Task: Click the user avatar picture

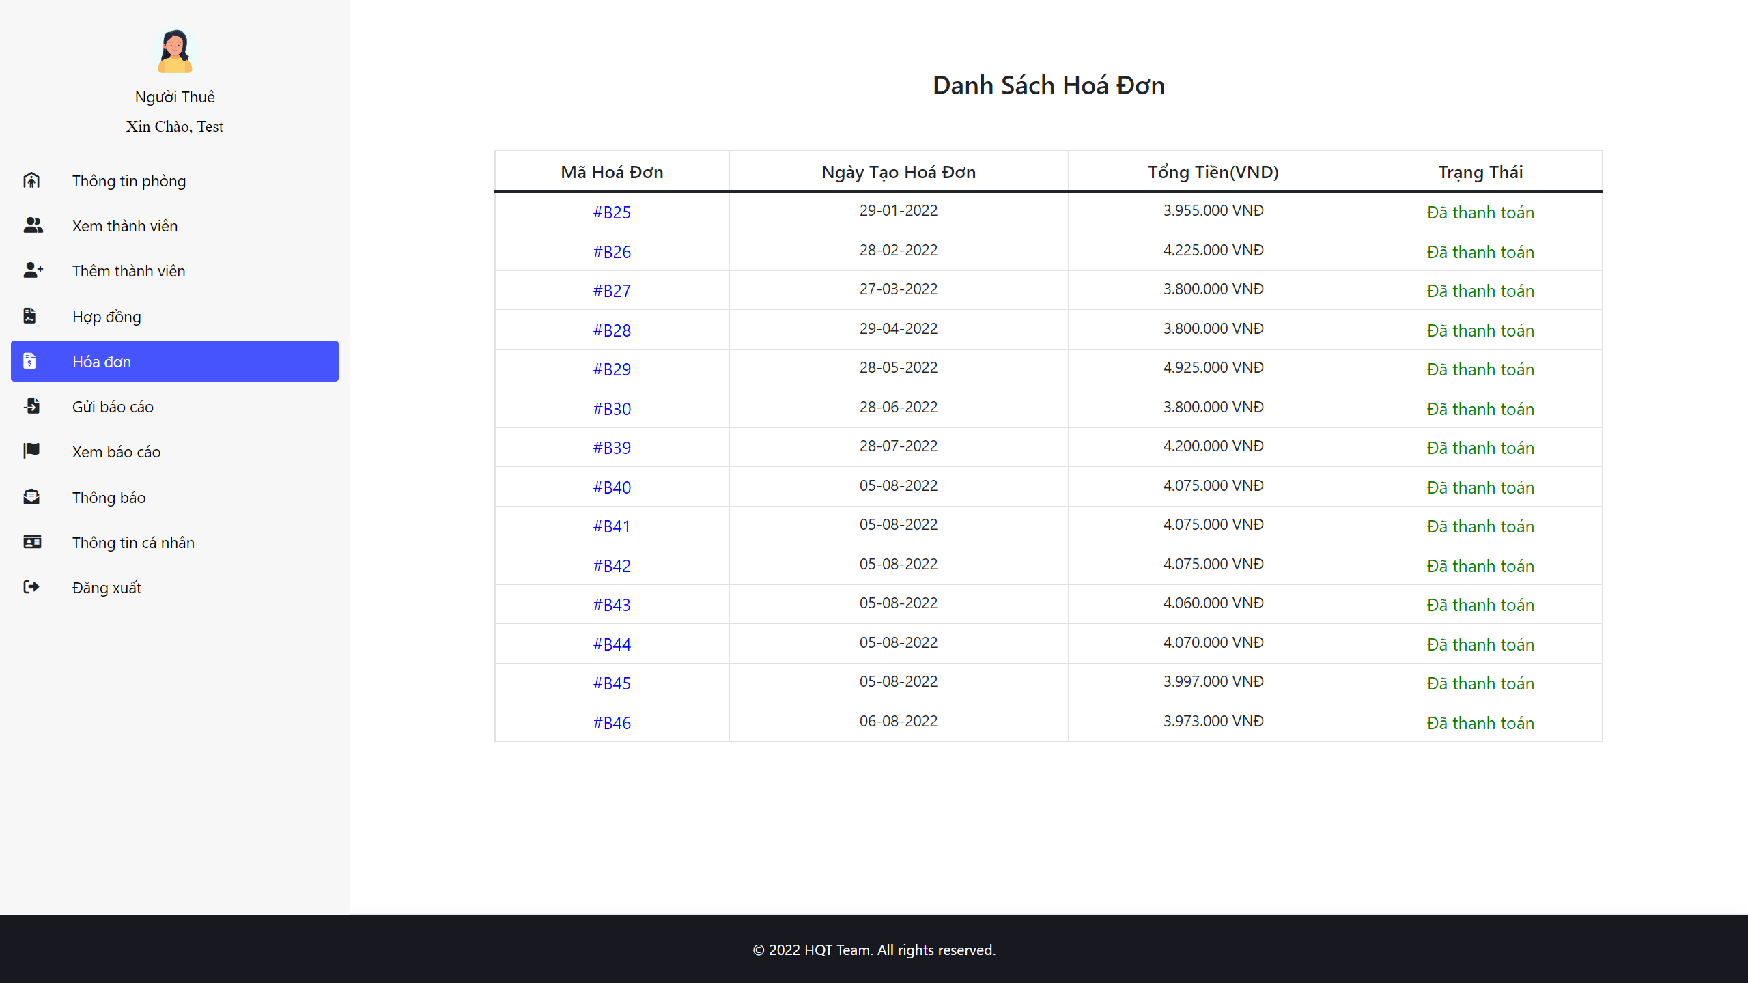Action: [x=175, y=51]
